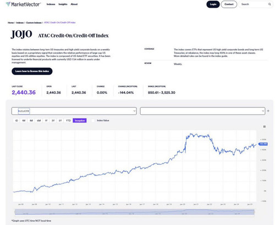
Task: Open the Indexes menu
Action: 51,4
